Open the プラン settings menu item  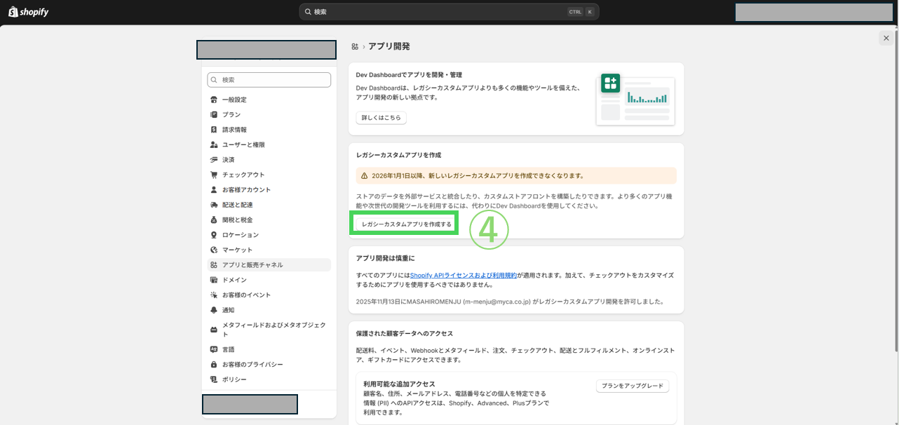(x=231, y=114)
